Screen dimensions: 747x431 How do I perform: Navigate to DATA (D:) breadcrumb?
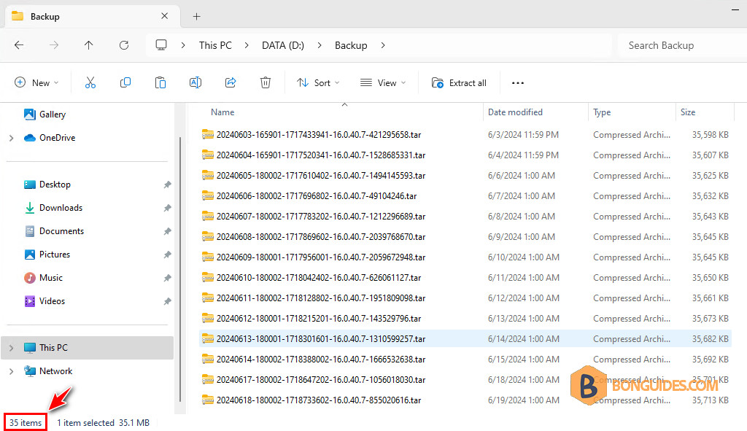coord(283,45)
